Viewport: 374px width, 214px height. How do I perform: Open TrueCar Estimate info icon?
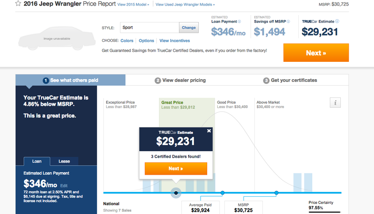pos(337,21)
